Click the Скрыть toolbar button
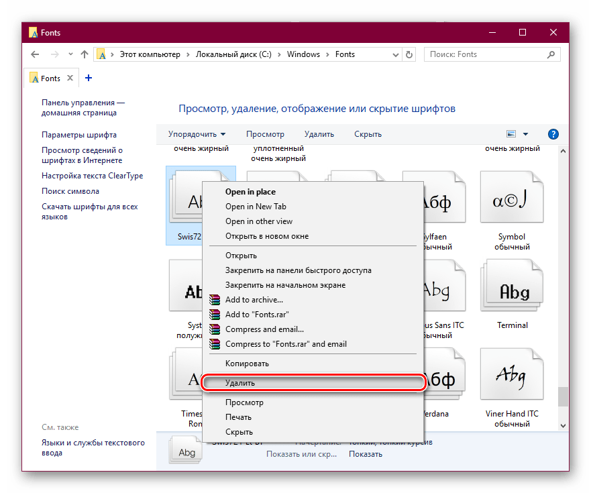Image resolution: width=591 pixels, height=493 pixels. click(368, 134)
